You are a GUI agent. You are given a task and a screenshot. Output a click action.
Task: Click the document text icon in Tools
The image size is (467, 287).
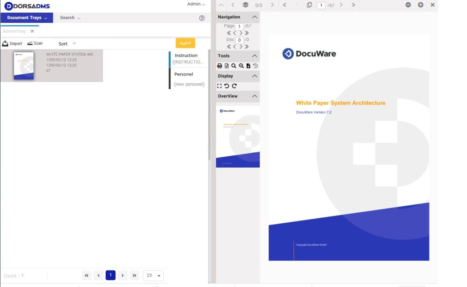[227, 66]
